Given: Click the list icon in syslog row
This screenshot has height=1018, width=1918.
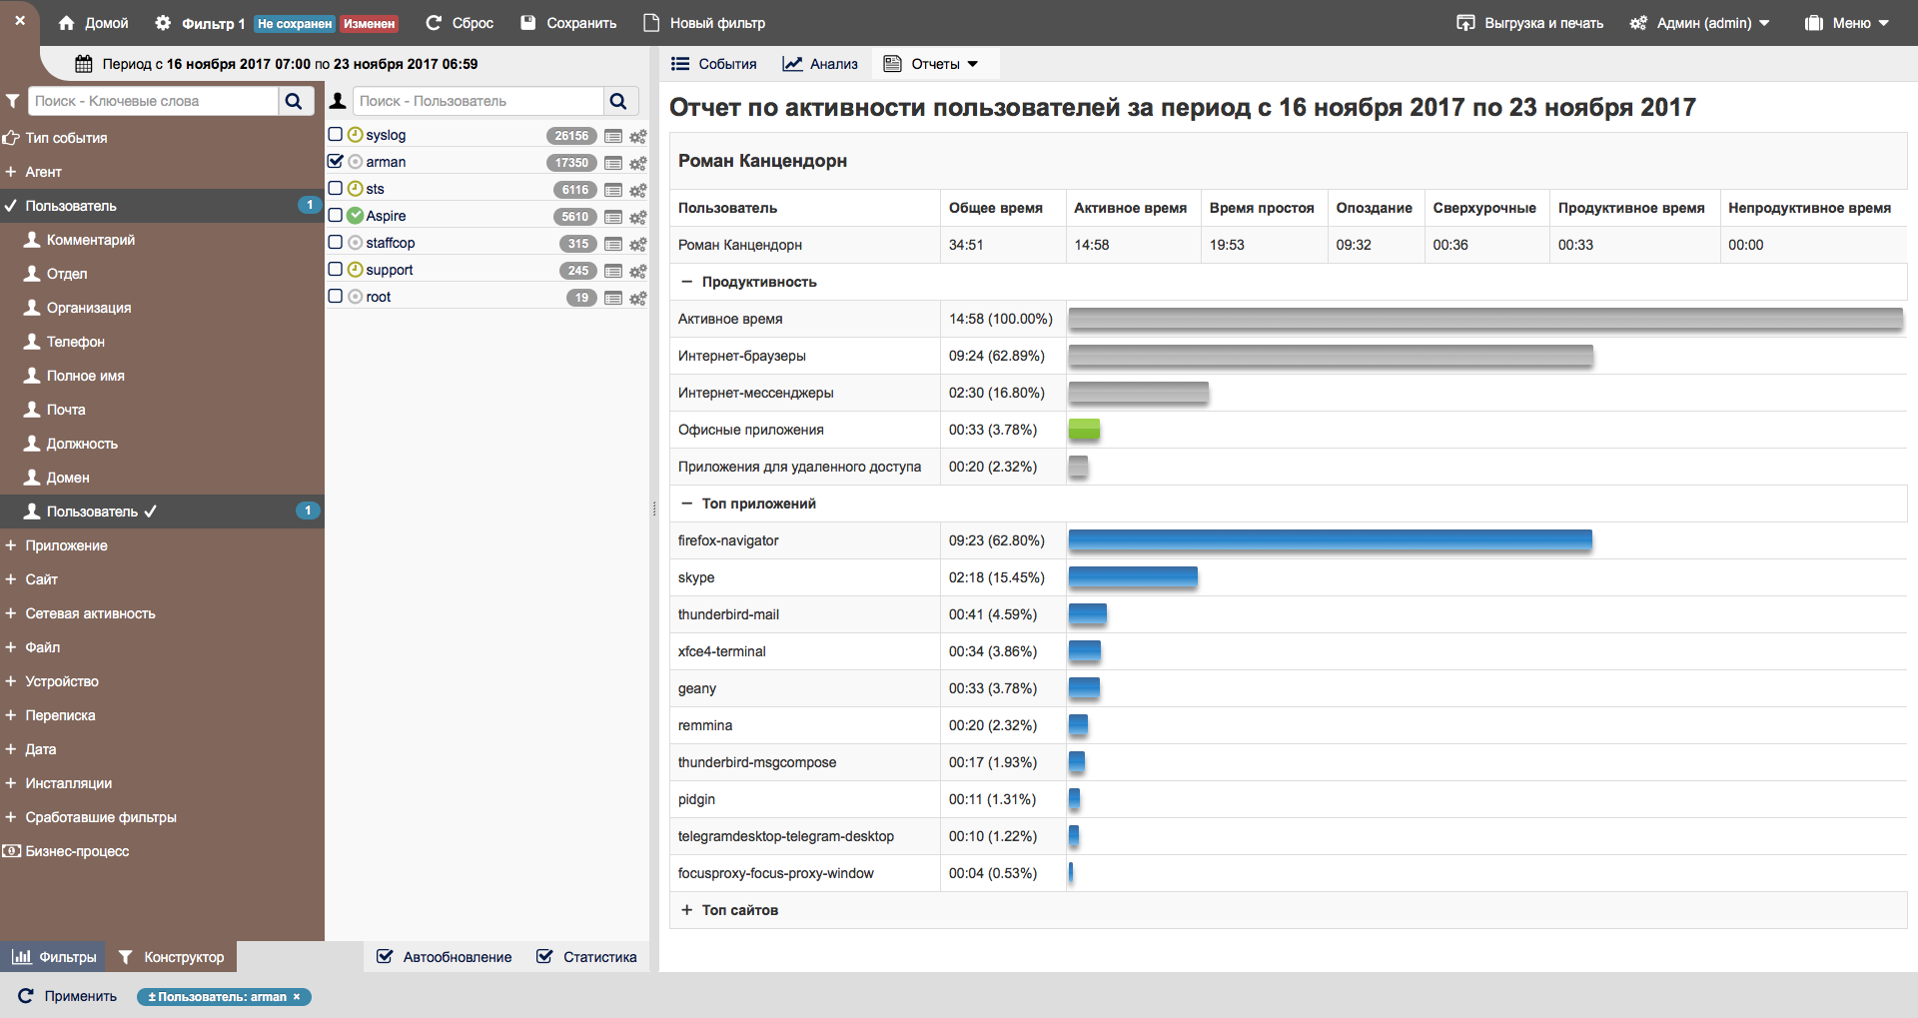Looking at the screenshot, I should click(613, 136).
